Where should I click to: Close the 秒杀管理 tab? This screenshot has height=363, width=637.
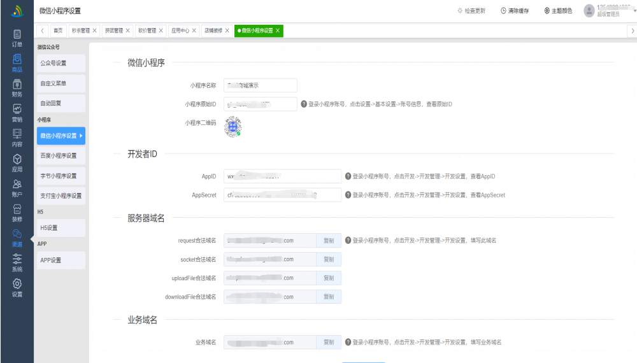pos(95,30)
